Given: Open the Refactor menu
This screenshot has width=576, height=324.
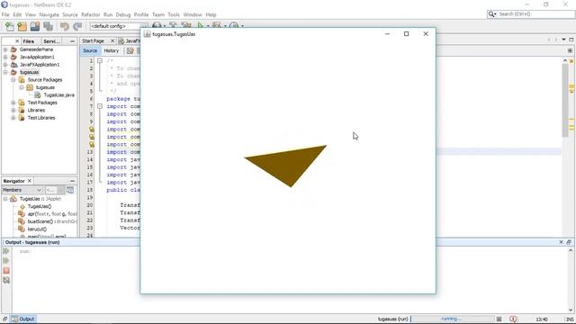Looking at the screenshot, I should (90, 14).
